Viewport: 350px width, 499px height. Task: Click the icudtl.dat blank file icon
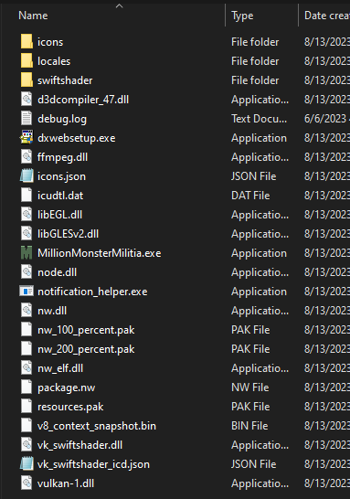27,195
